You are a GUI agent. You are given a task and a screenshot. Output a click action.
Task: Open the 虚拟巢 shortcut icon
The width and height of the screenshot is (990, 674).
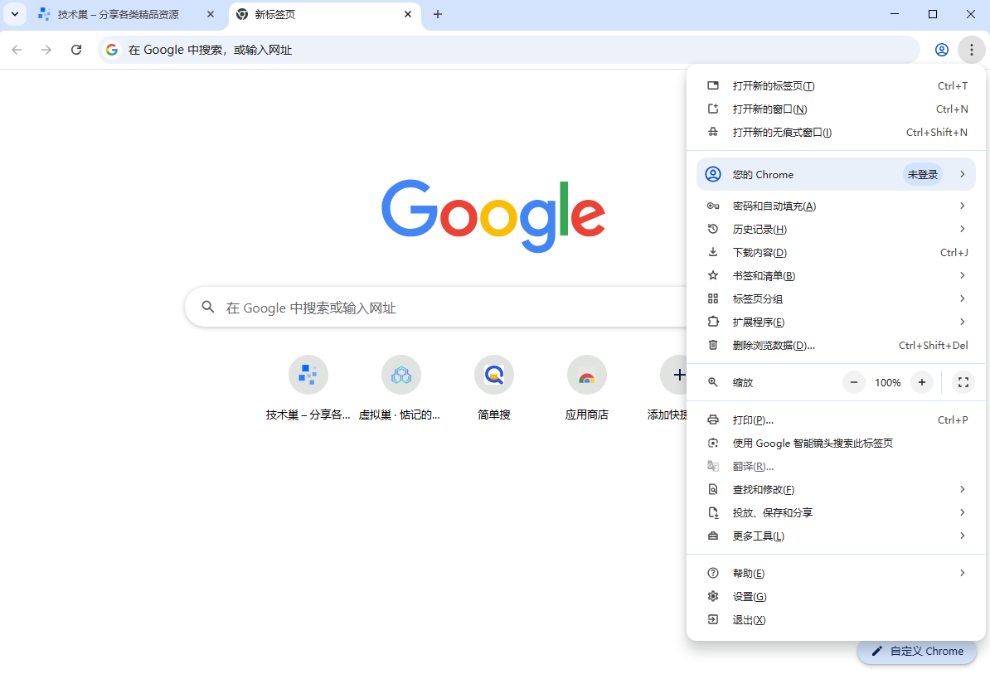(x=401, y=374)
